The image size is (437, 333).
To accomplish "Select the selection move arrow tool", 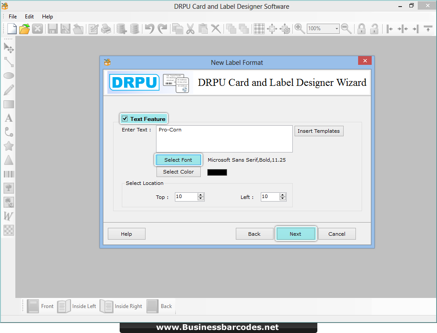I will click(9, 48).
